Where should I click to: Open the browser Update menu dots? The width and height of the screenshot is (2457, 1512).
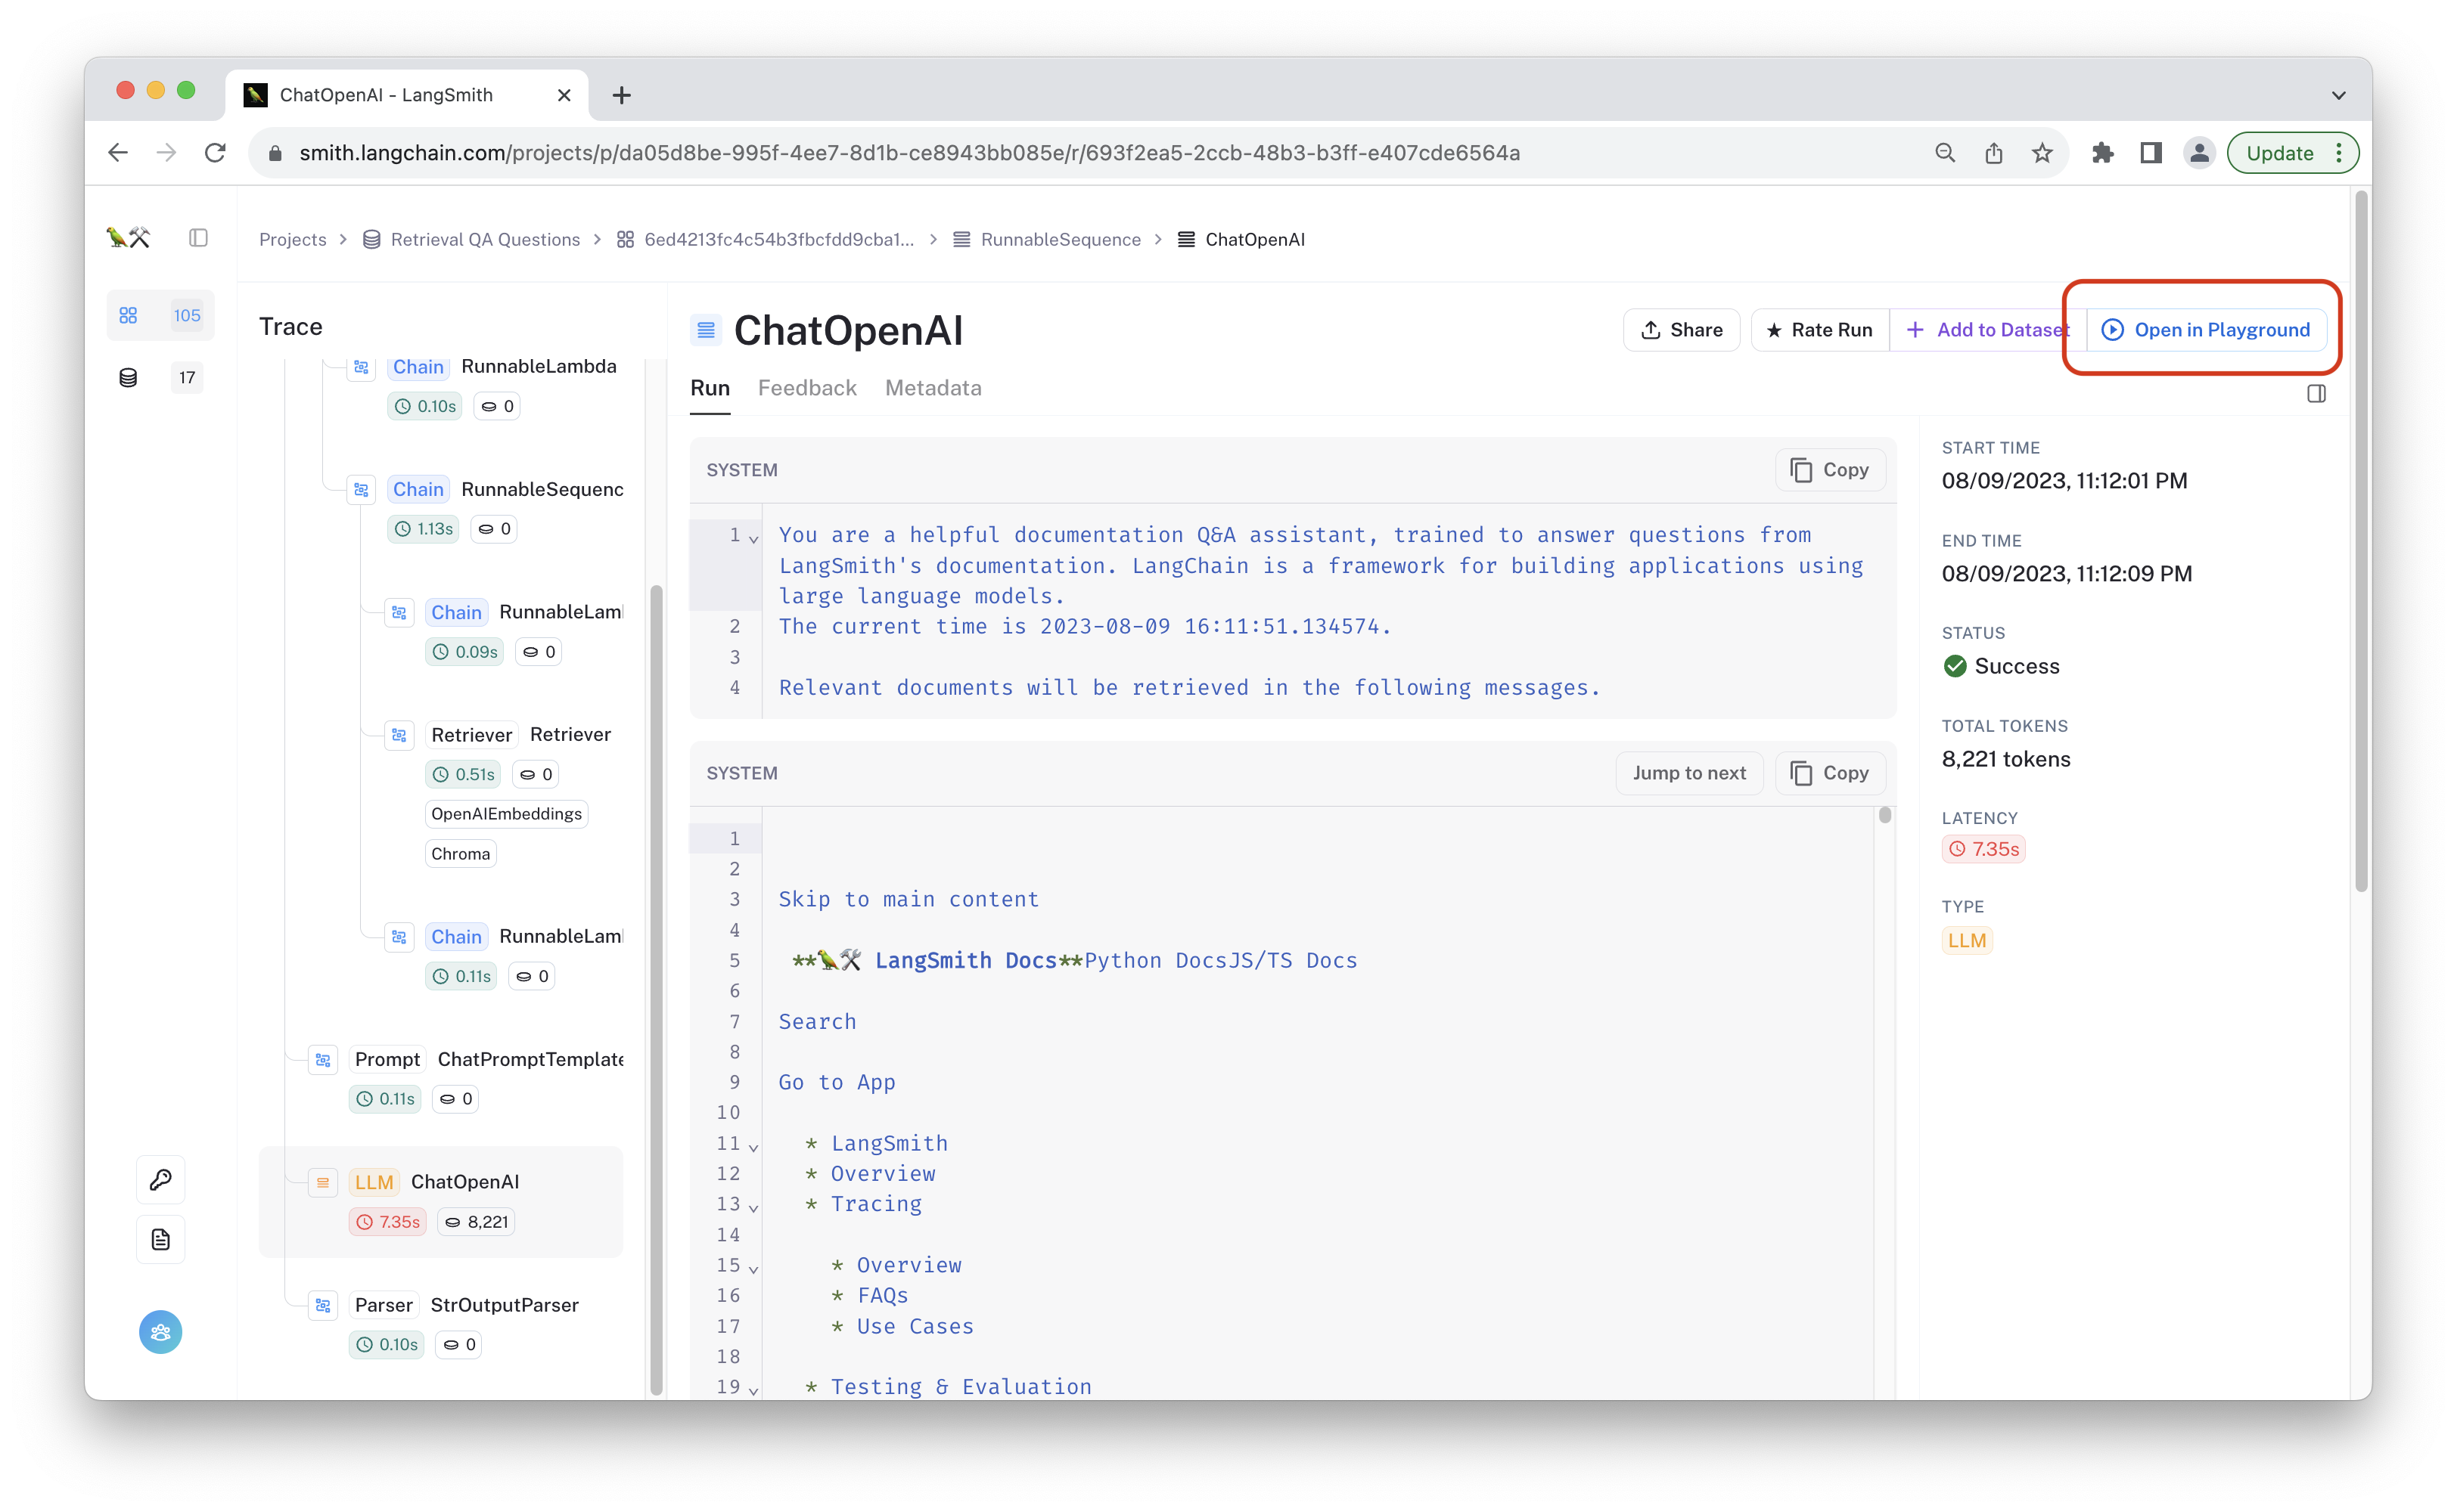click(2339, 153)
